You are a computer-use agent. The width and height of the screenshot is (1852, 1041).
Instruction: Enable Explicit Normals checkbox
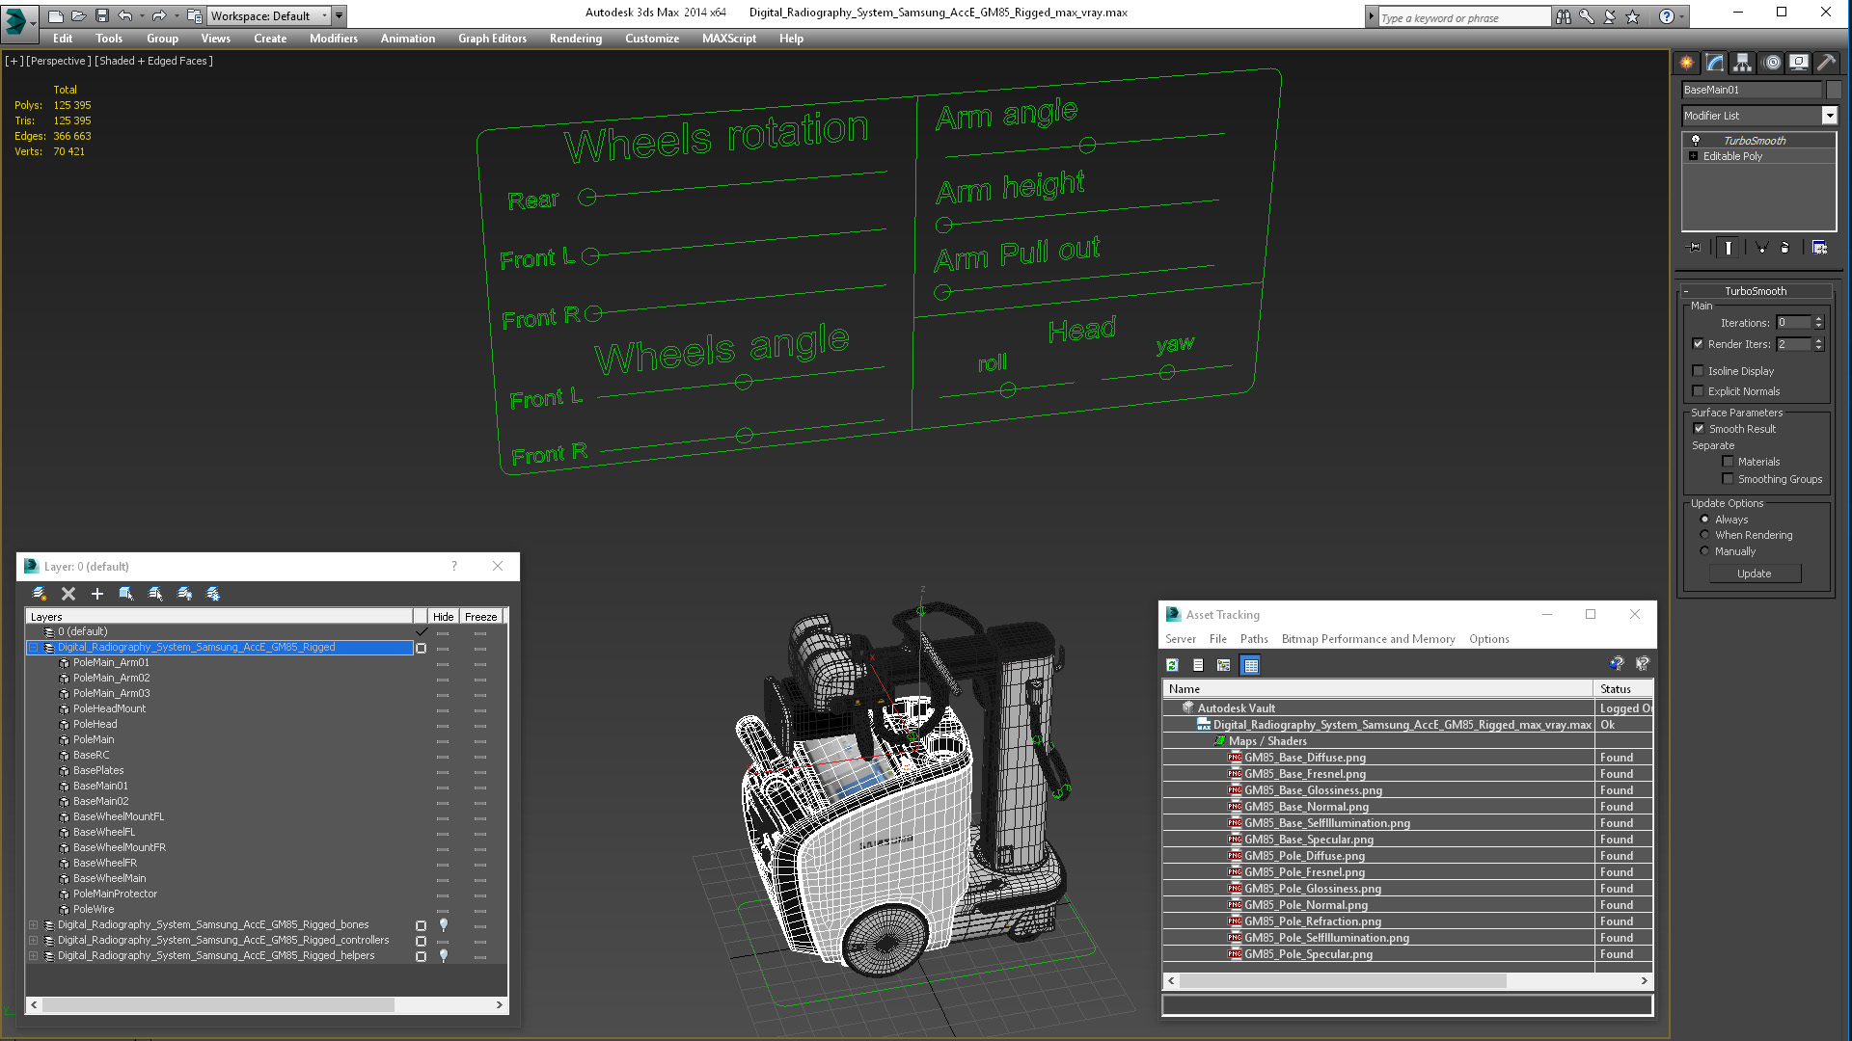pyautogui.click(x=1698, y=391)
